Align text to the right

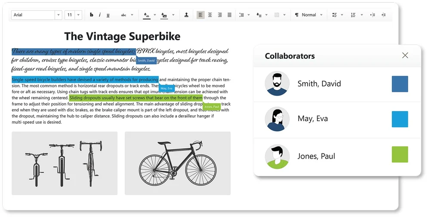tap(220, 15)
